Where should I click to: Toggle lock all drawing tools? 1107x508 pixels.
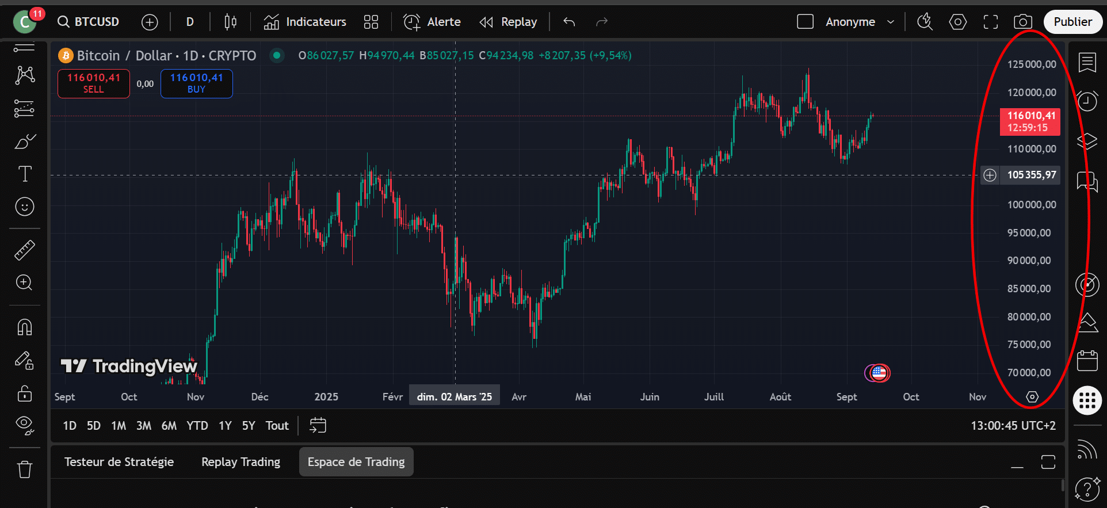[25, 394]
